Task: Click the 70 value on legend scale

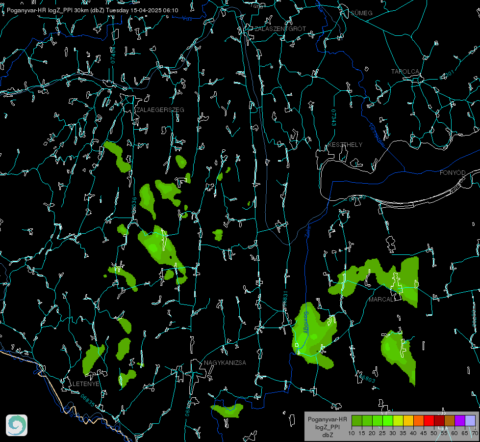Action: [475, 434]
